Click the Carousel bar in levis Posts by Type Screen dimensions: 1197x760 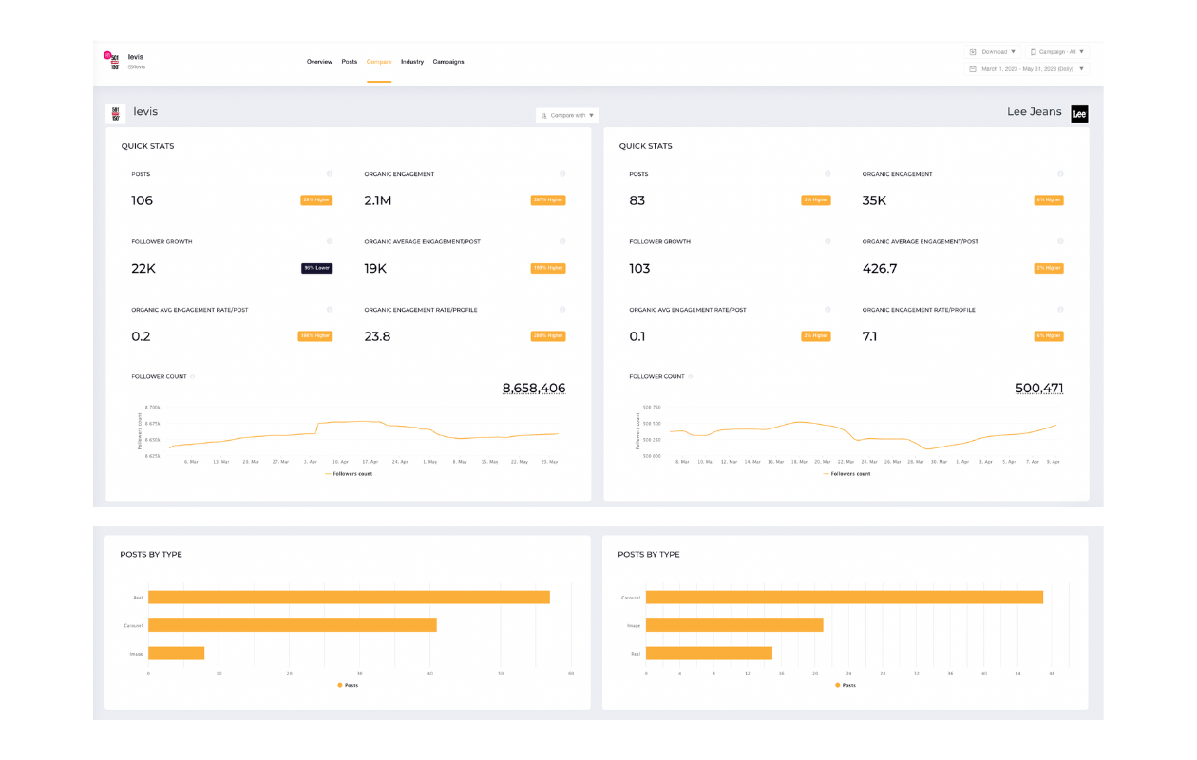pyautogui.click(x=293, y=625)
